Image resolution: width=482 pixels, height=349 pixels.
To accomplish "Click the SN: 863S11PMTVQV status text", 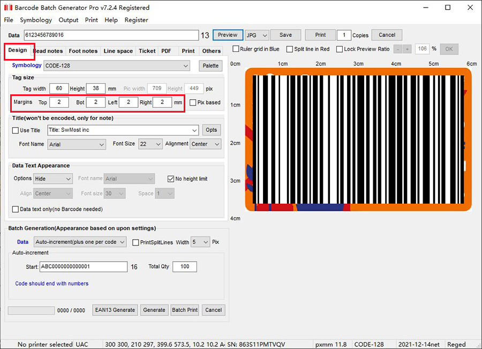I will (x=256, y=344).
